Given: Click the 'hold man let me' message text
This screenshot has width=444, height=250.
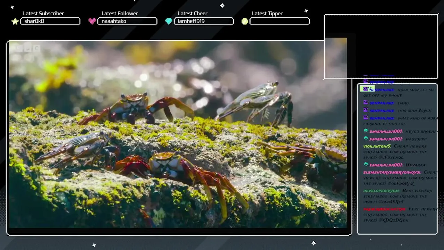Looking at the screenshot, I should (x=416, y=90).
